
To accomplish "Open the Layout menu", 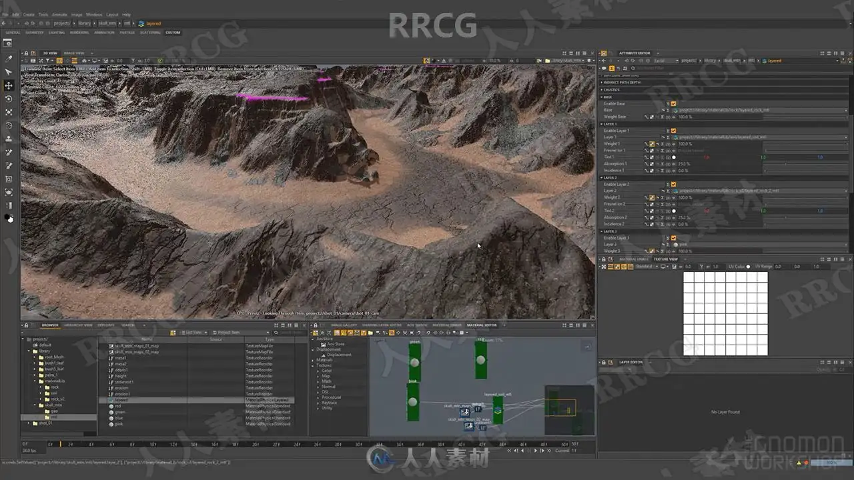I will (x=112, y=14).
